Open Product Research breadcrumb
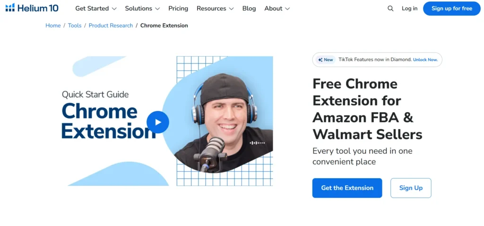484x226 pixels. coord(111,26)
